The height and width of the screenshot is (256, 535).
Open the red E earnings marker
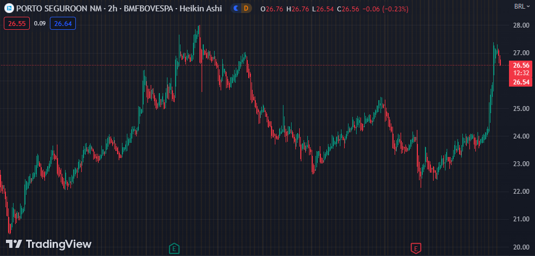click(x=416, y=248)
